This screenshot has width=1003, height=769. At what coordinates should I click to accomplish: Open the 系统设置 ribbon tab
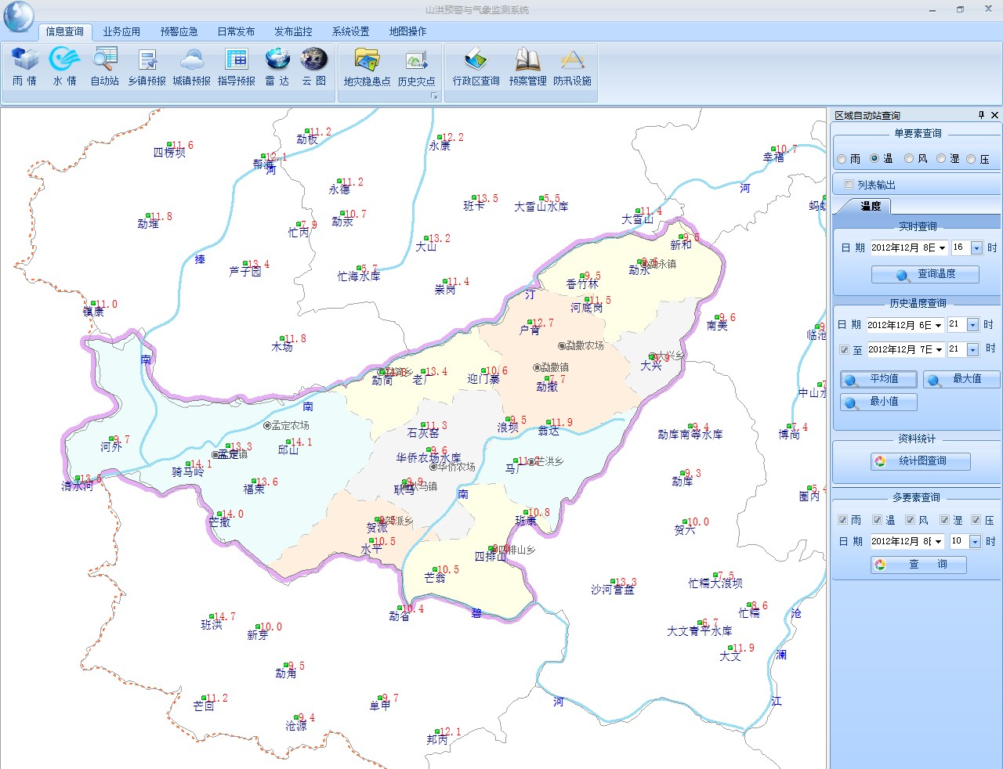350,32
